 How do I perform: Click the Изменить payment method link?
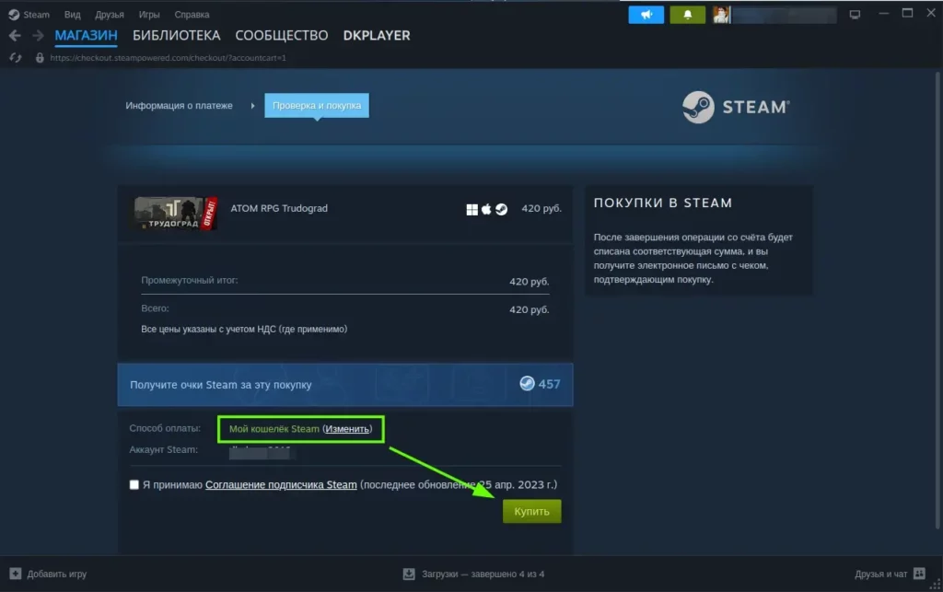(x=347, y=429)
